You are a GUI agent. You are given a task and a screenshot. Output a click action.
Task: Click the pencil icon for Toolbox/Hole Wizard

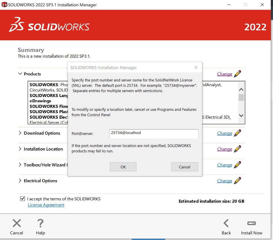tap(237, 165)
